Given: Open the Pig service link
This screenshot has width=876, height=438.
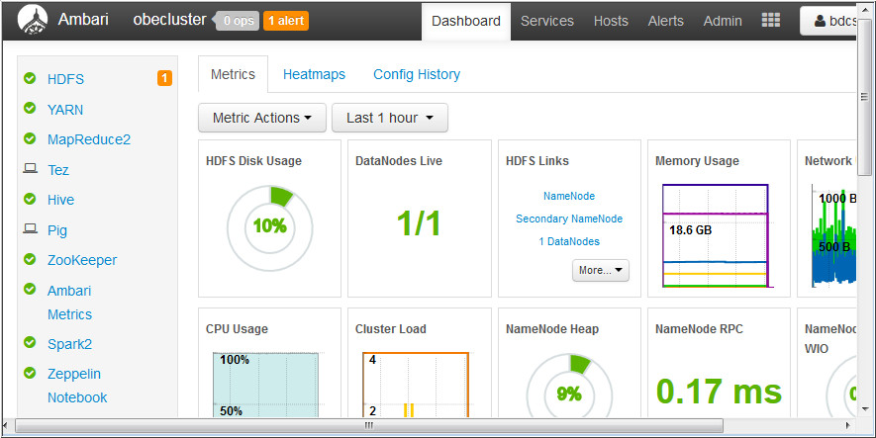Looking at the screenshot, I should coord(57,230).
